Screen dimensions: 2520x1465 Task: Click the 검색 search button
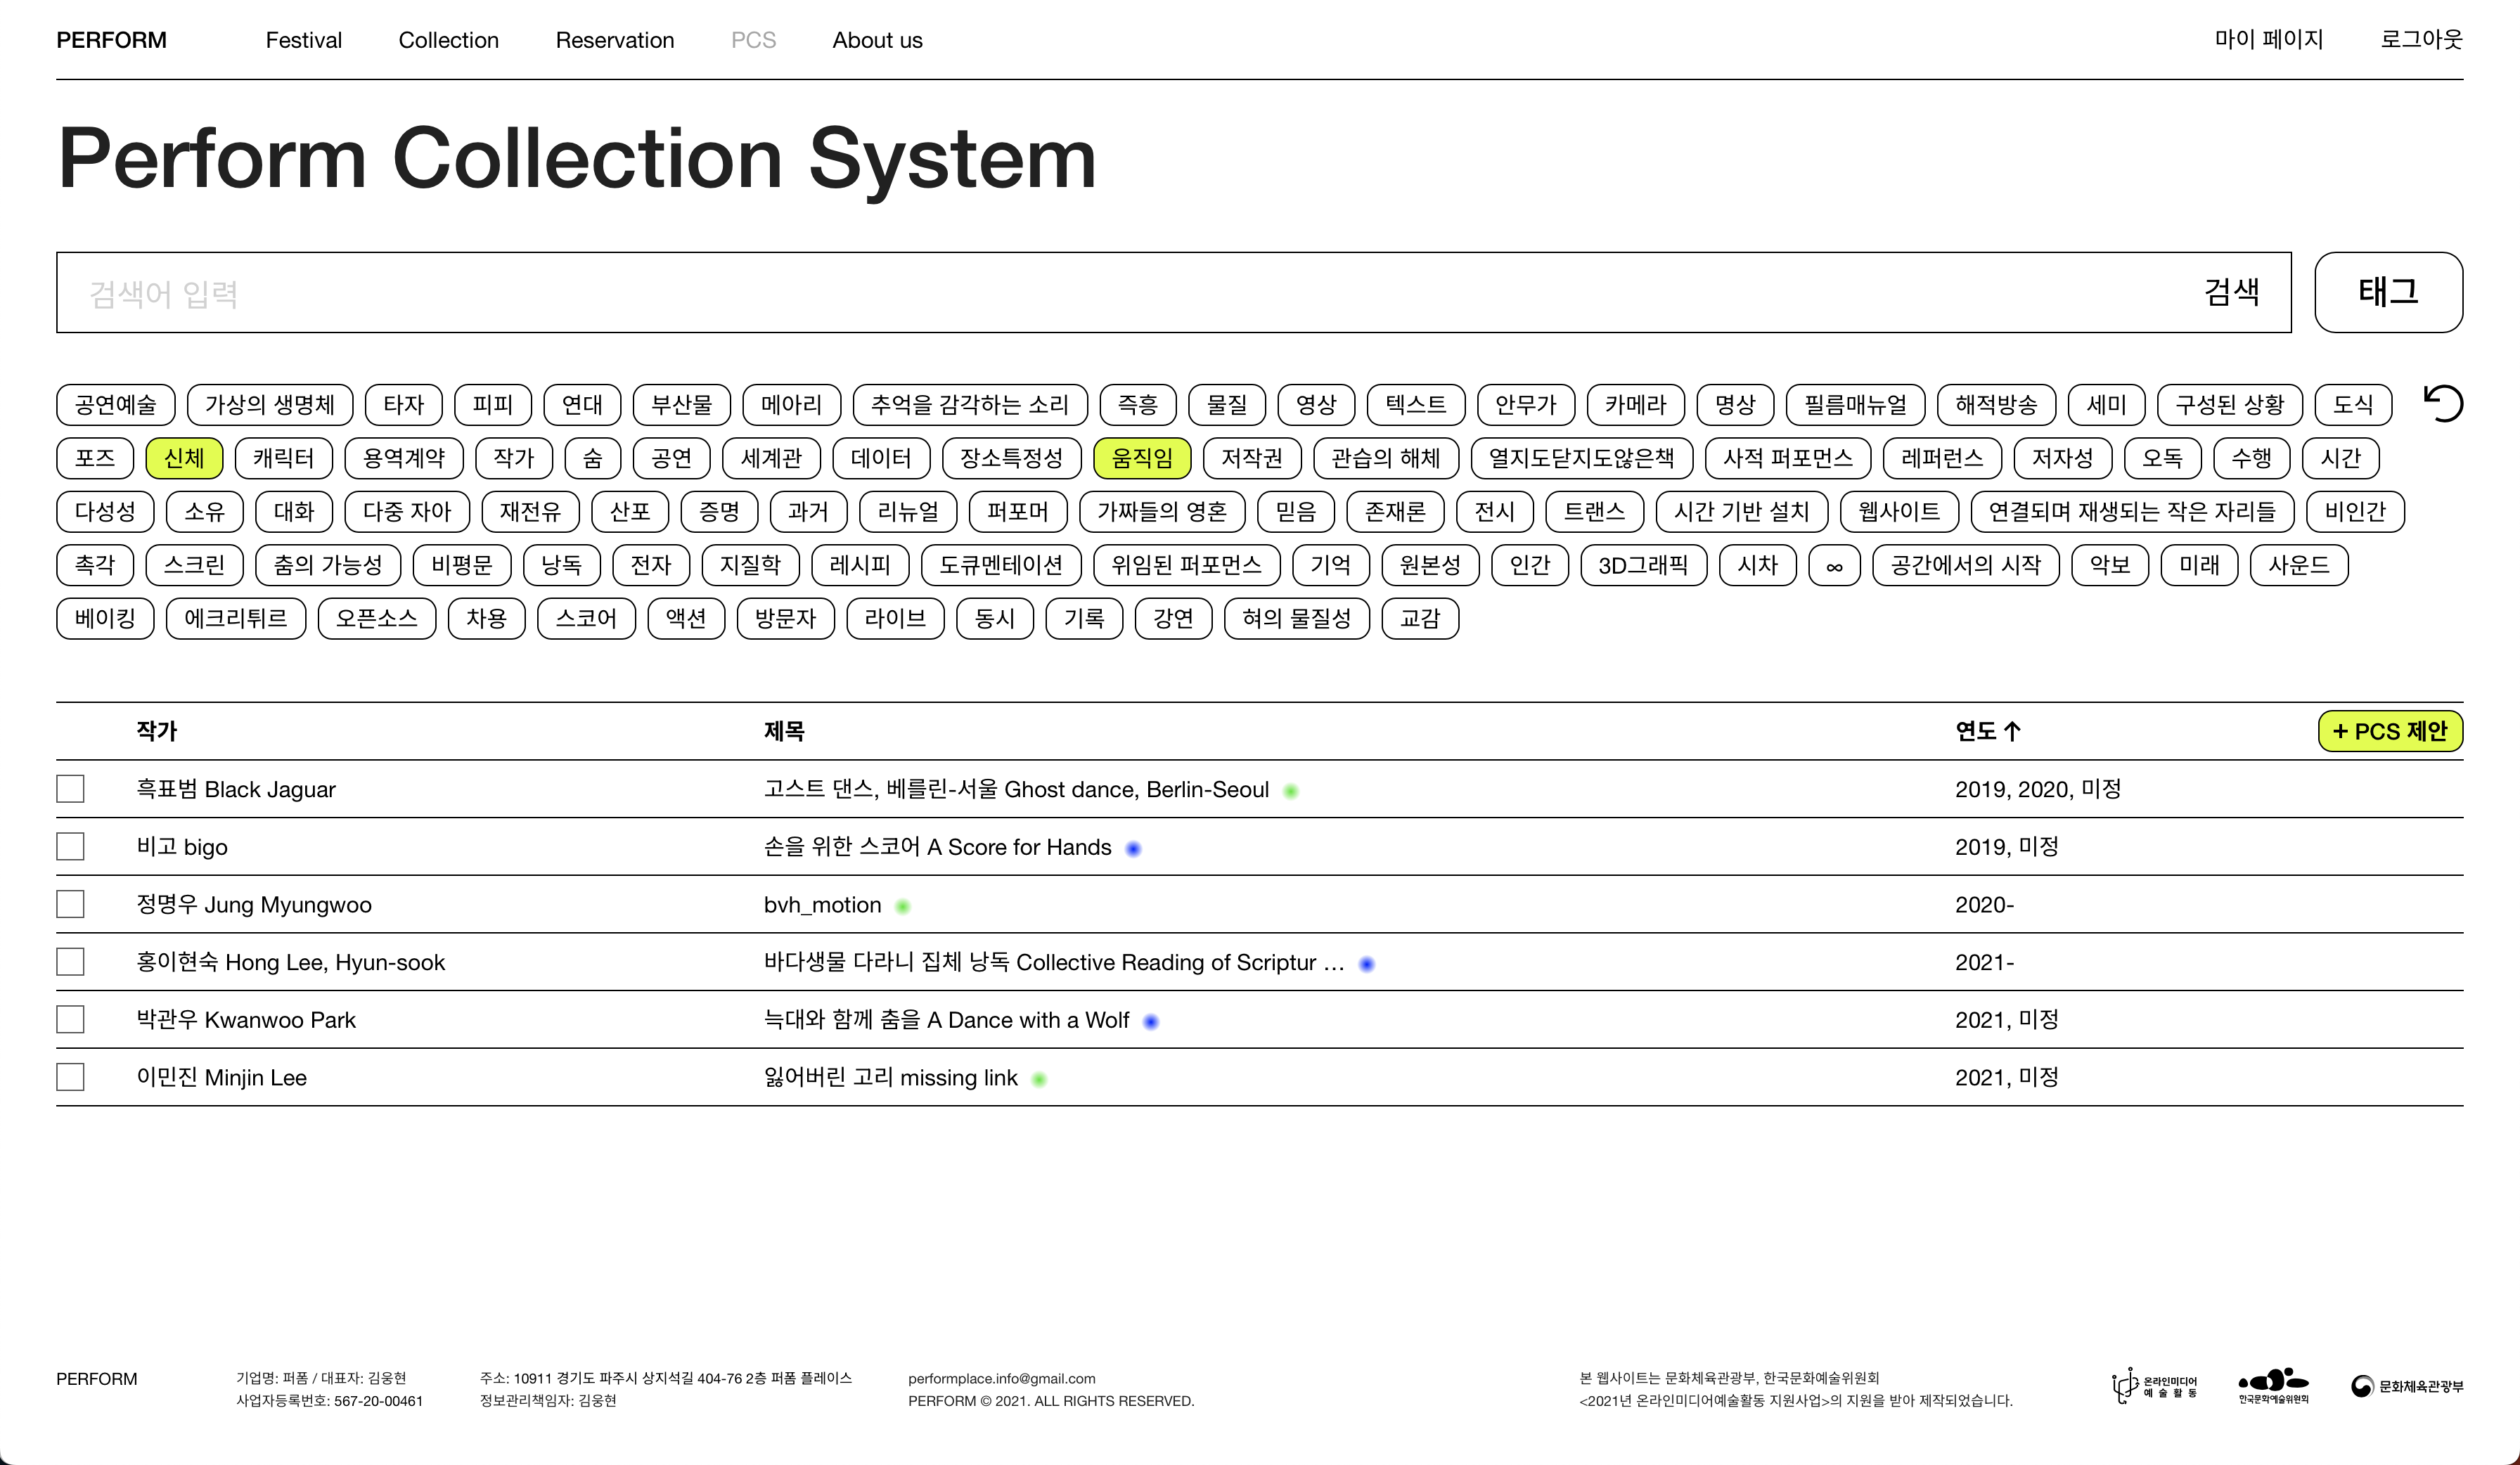click(x=2232, y=292)
